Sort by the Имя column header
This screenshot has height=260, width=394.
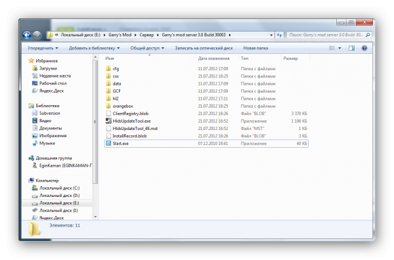[x=150, y=58]
